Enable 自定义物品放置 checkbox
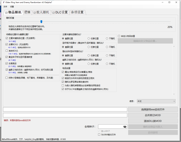 click(119, 36)
